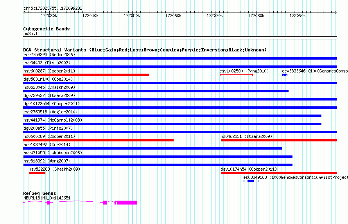Click the NEURL1B|NM_001142651 gene label
Image resolution: width=348 pixels, height=224 pixels.
tap(47, 198)
